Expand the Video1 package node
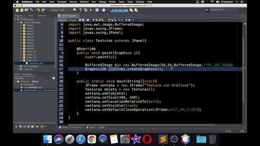Image resolution: width=260 pixels, height=146 pixels. 21,25
